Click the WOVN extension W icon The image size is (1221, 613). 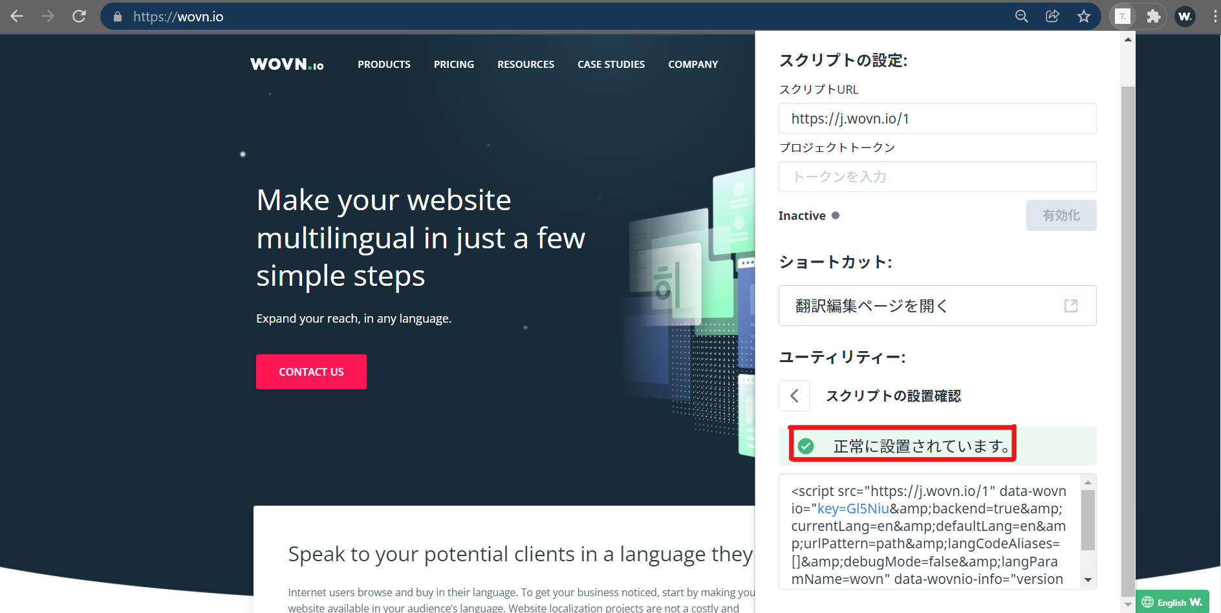point(1185,16)
